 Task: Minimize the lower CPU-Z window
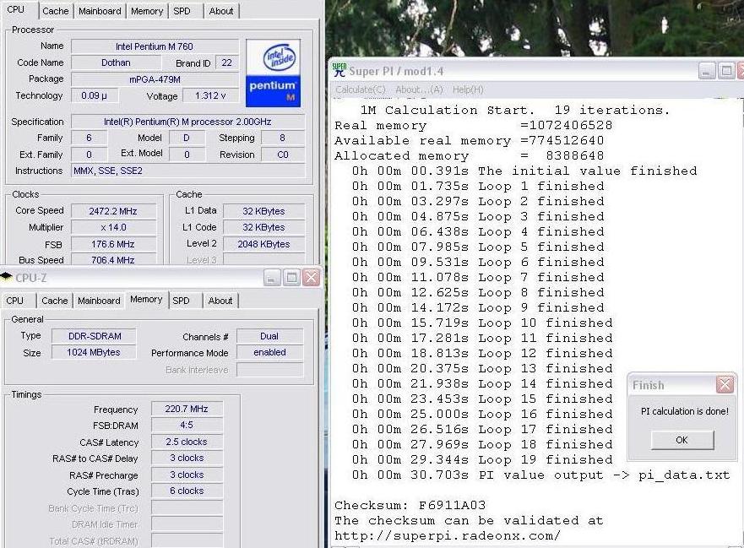click(272, 278)
